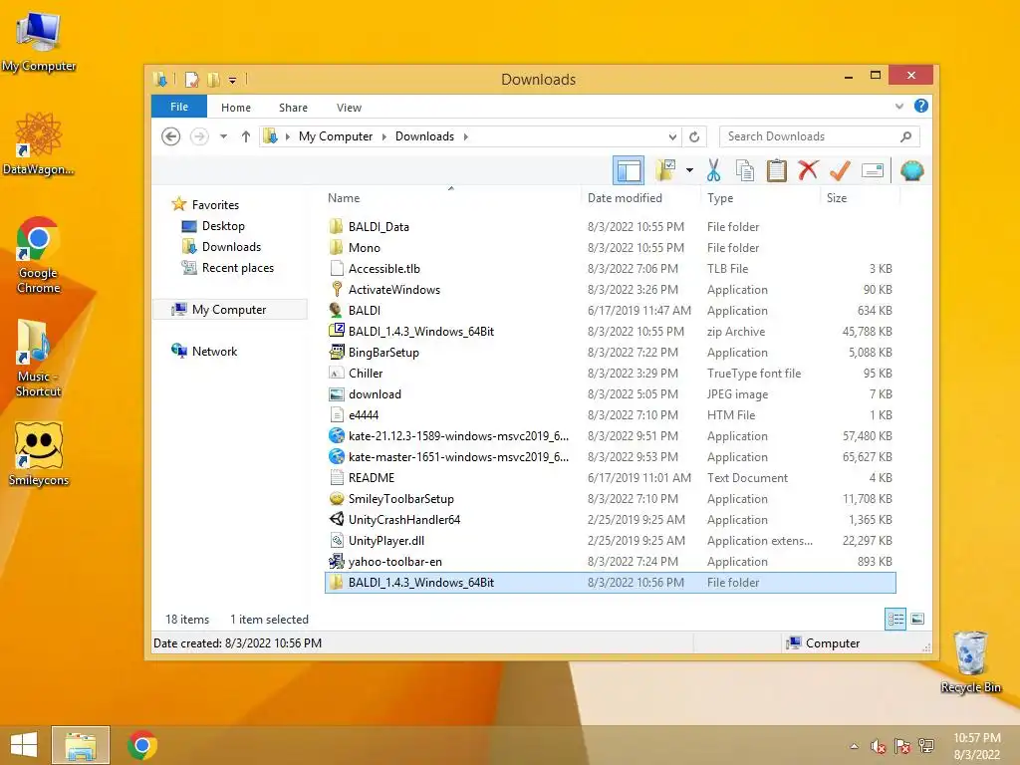
Task: Switch to details view in status bar
Action: point(895,619)
